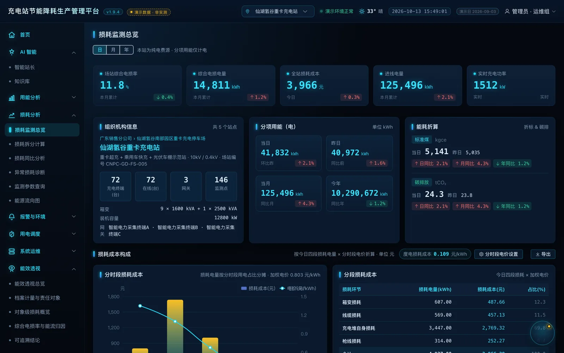This screenshot has height=353, width=564.
Task: Open 能源流向图 from the sidebar
Action: coord(42,201)
